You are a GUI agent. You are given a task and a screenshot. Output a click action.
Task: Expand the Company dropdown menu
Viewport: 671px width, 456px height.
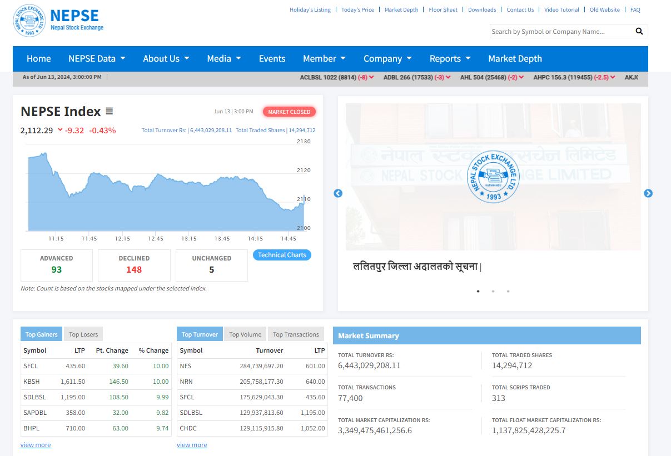click(387, 58)
